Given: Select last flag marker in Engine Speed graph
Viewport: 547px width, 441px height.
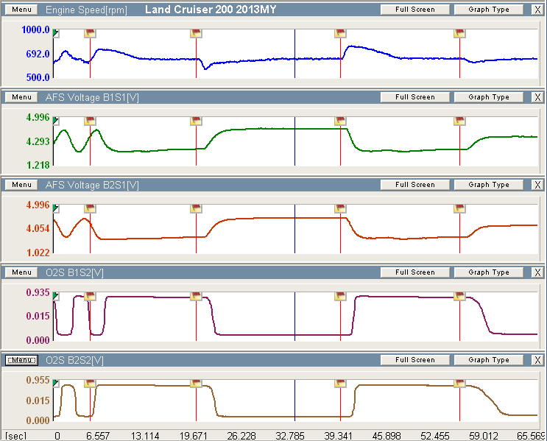Looking at the screenshot, I should pos(460,33).
